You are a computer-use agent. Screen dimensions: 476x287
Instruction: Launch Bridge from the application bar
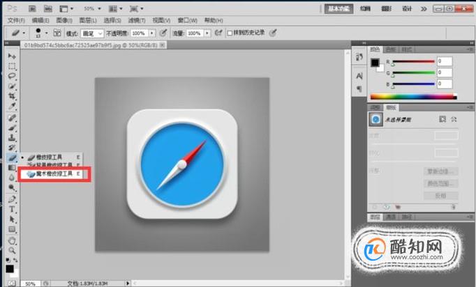click(x=32, y=9)
